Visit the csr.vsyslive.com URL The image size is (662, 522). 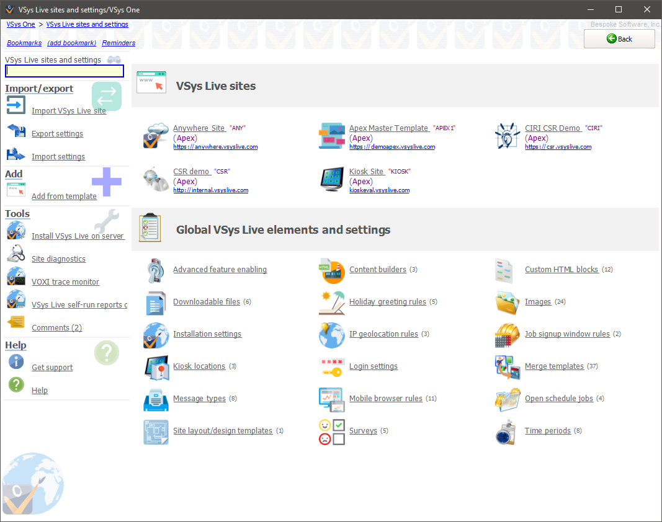pyautogui.click(x=558, y=147)
